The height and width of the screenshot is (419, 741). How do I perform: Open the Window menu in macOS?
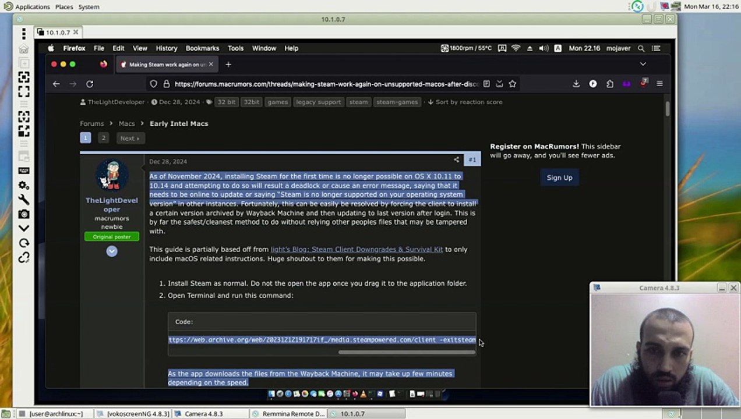click(x=264, y=48)
